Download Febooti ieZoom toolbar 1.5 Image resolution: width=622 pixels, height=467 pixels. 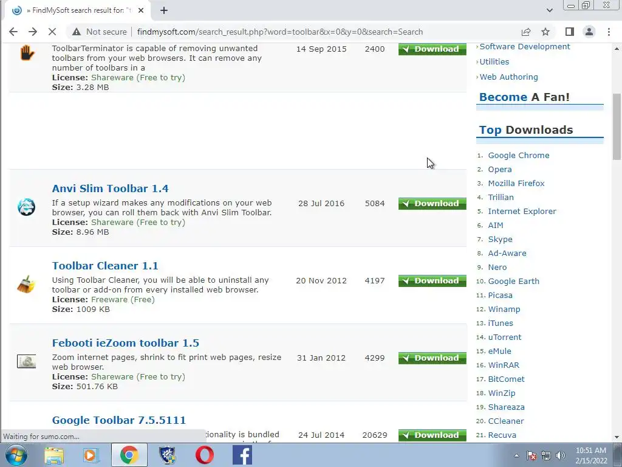tap(432, 358)
